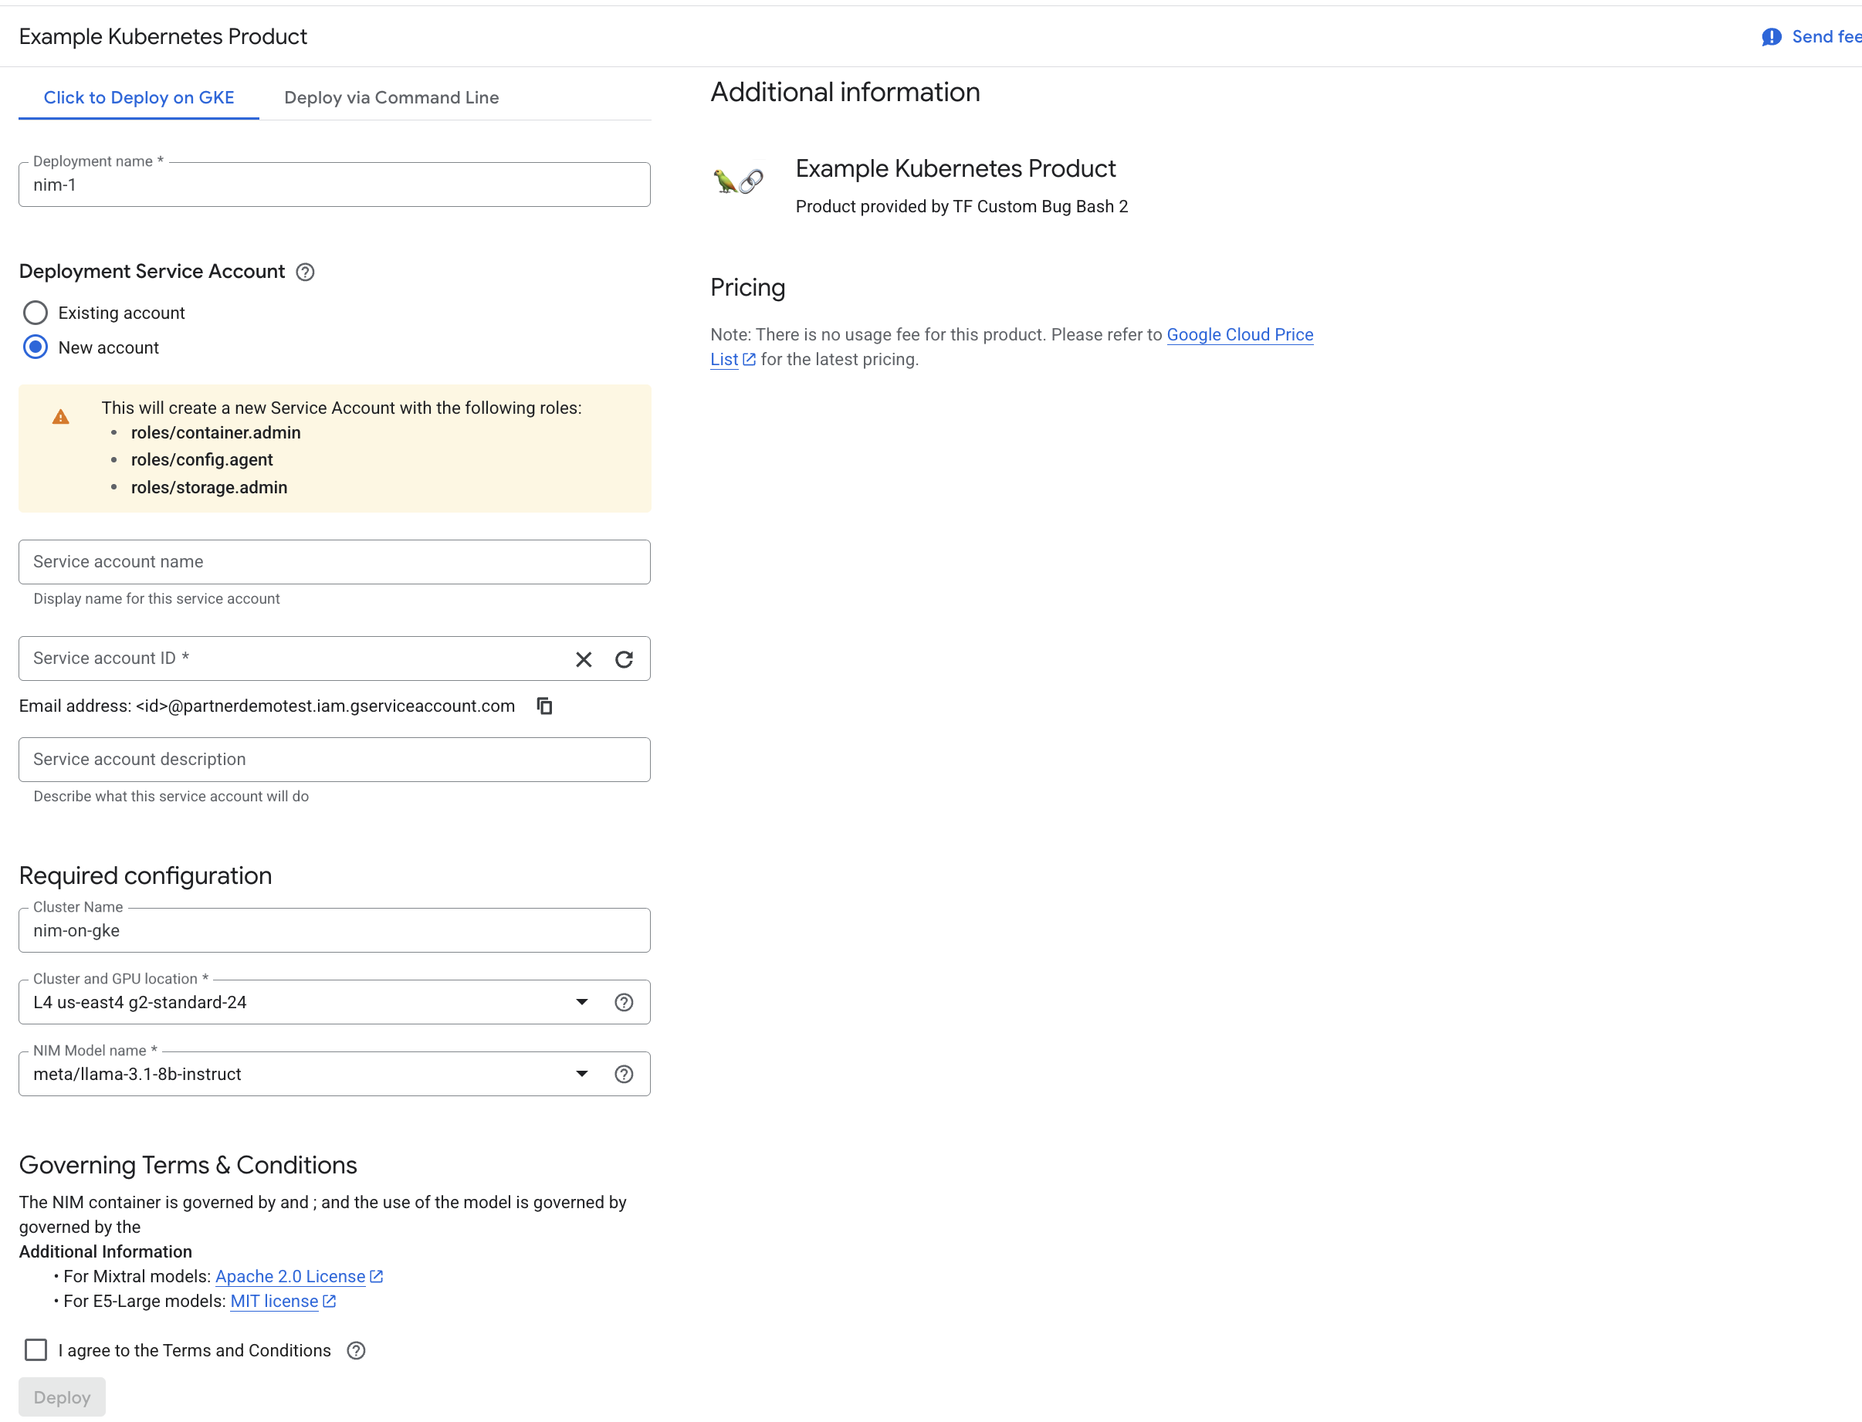1862x1422 pixels.
Task: Refresh the Service account ID
Action: (x=624, y=659)
